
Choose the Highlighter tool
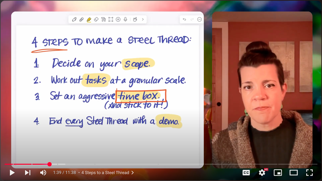pyautogui.click(x=89, y=19)
